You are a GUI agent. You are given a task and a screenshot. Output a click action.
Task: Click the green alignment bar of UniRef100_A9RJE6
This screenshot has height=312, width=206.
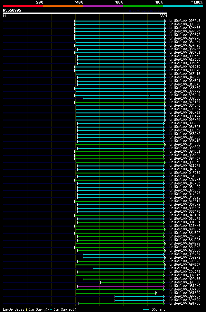pyautogui.click(x=123, y=279)
